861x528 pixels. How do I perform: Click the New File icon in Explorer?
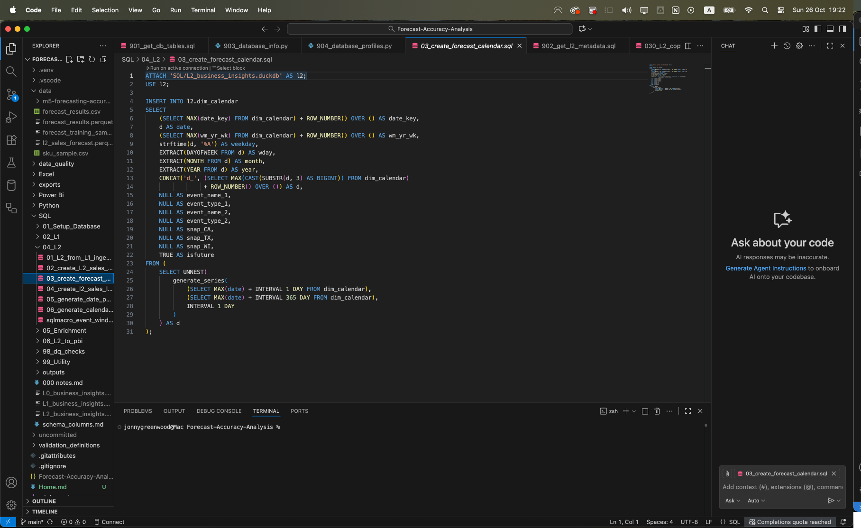click(69, 59)
